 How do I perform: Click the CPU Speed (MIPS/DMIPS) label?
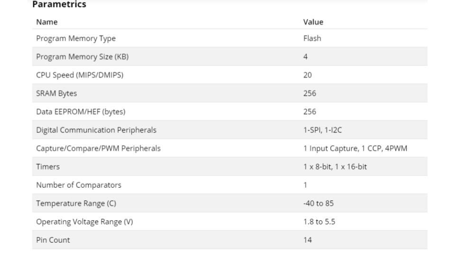pyautogui.click(x=80, y=75)
